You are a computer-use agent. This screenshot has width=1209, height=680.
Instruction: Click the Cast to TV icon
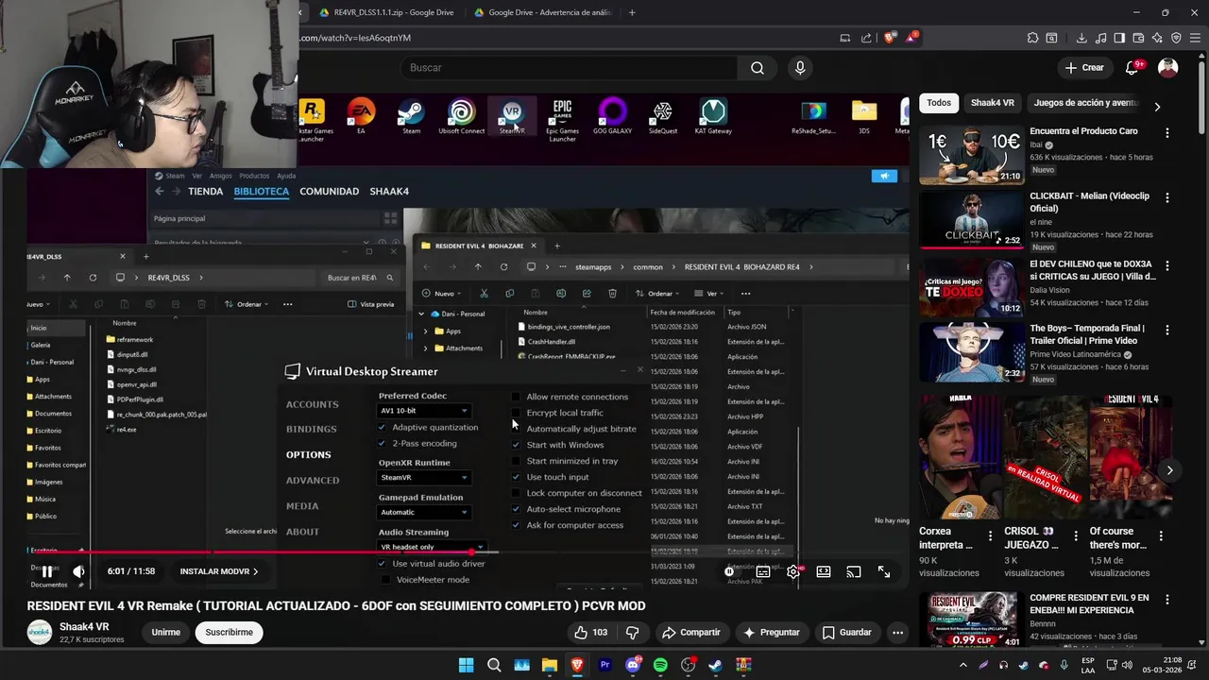point(854,571)
